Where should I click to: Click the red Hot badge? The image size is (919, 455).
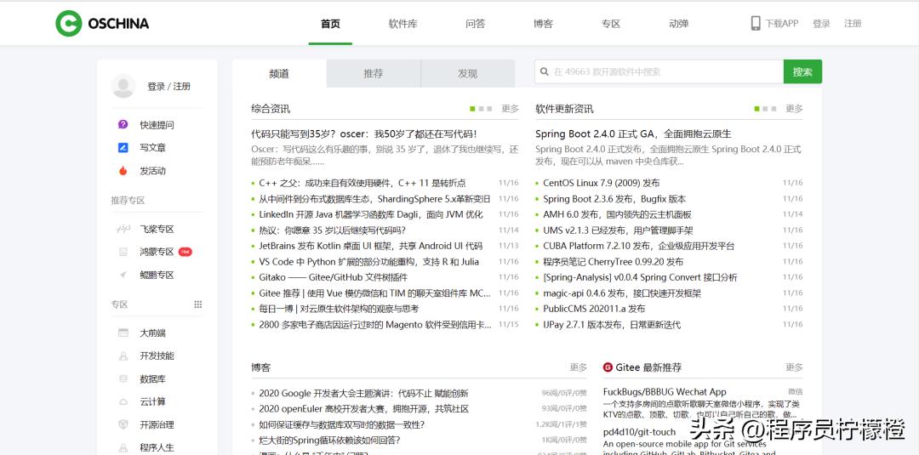186,252
